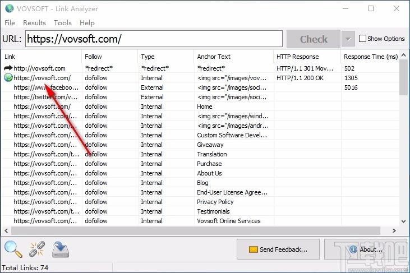This screenshot has width=410, height=273.
Task: Click the horizontal scrollbar thumb
Action: click(196, 230)
